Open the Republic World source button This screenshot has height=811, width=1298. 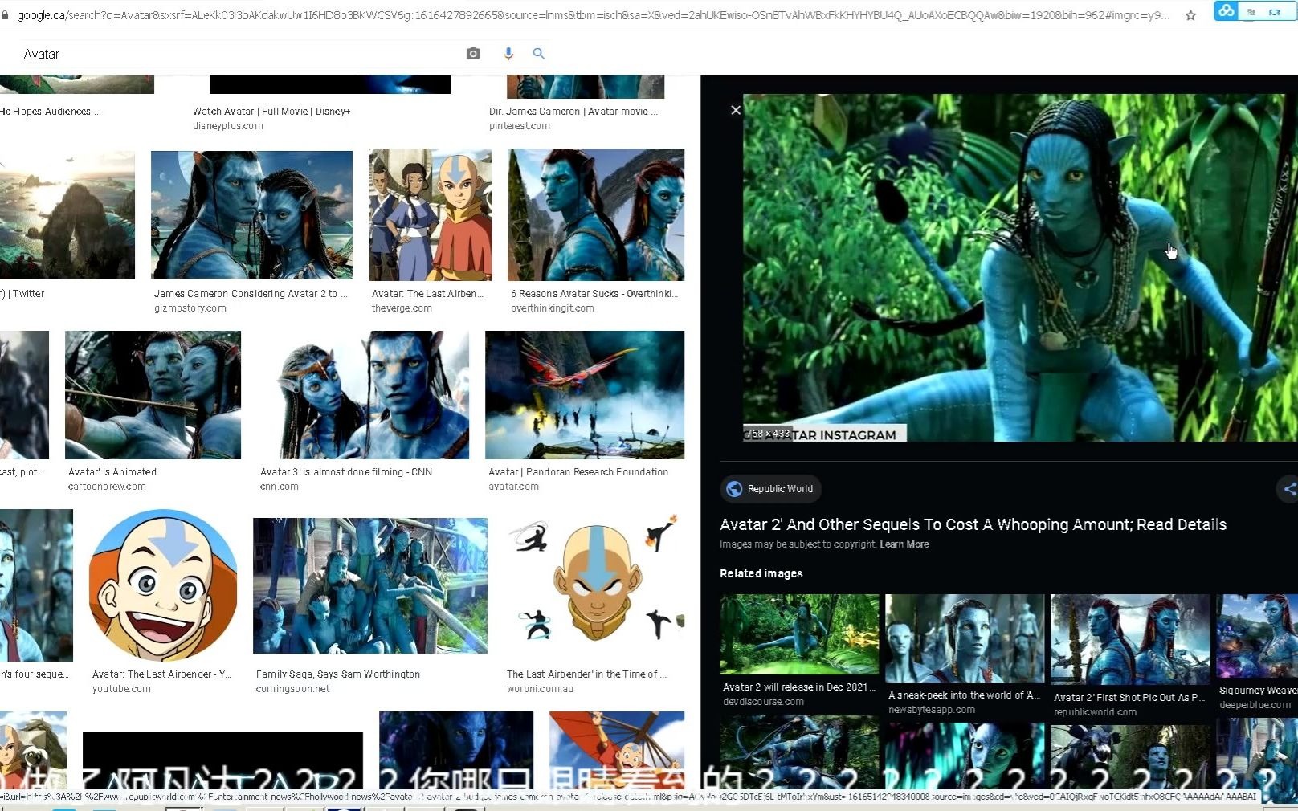[770, 488]
